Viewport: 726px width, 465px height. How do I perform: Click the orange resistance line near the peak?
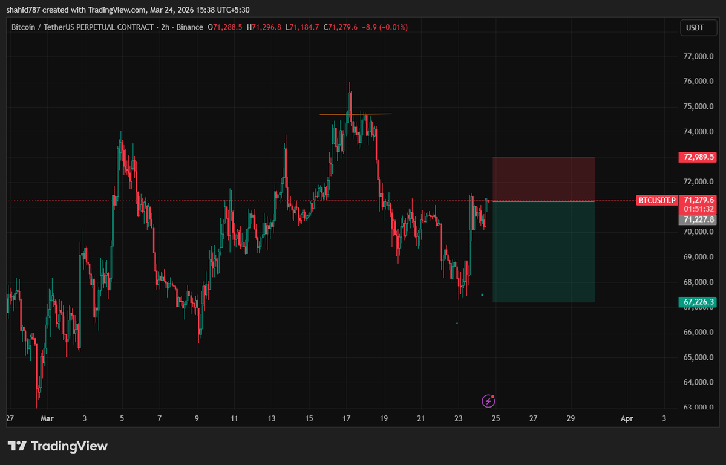click(356, 114)
